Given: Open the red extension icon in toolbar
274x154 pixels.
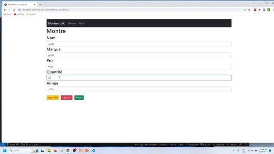Looking at the screenshot, I should 255,10.
